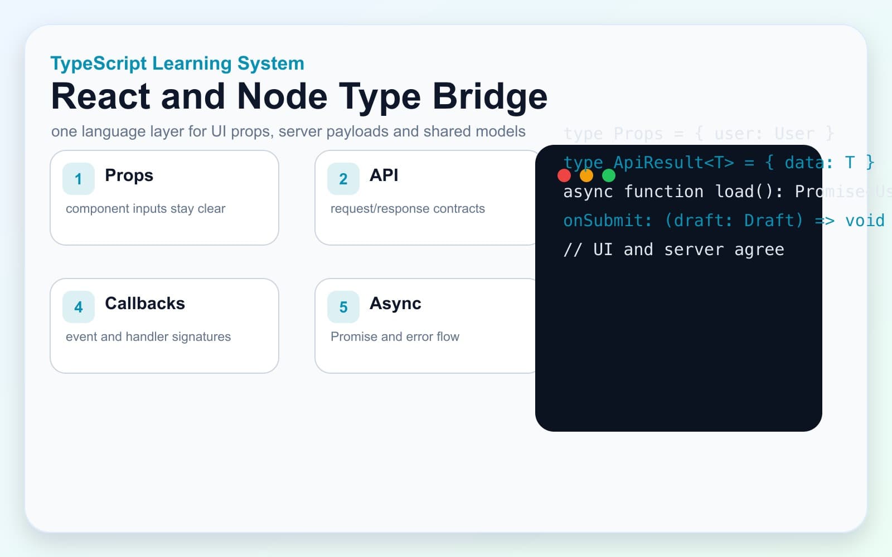This screenshot has height=557, width=892.
Task: Click the 'onSubmit: (draft: Draft)' code line
Action: pyautogui.click(x=724, y=221)
